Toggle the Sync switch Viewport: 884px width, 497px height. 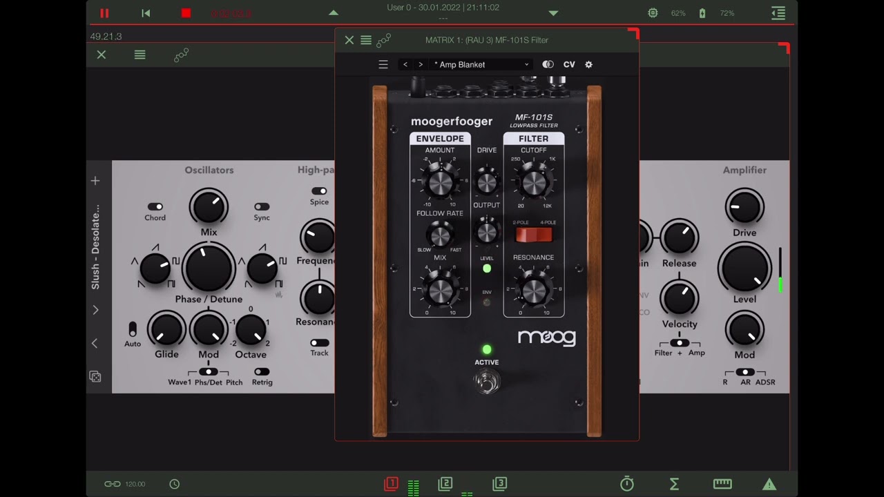[x=262, y=206]
